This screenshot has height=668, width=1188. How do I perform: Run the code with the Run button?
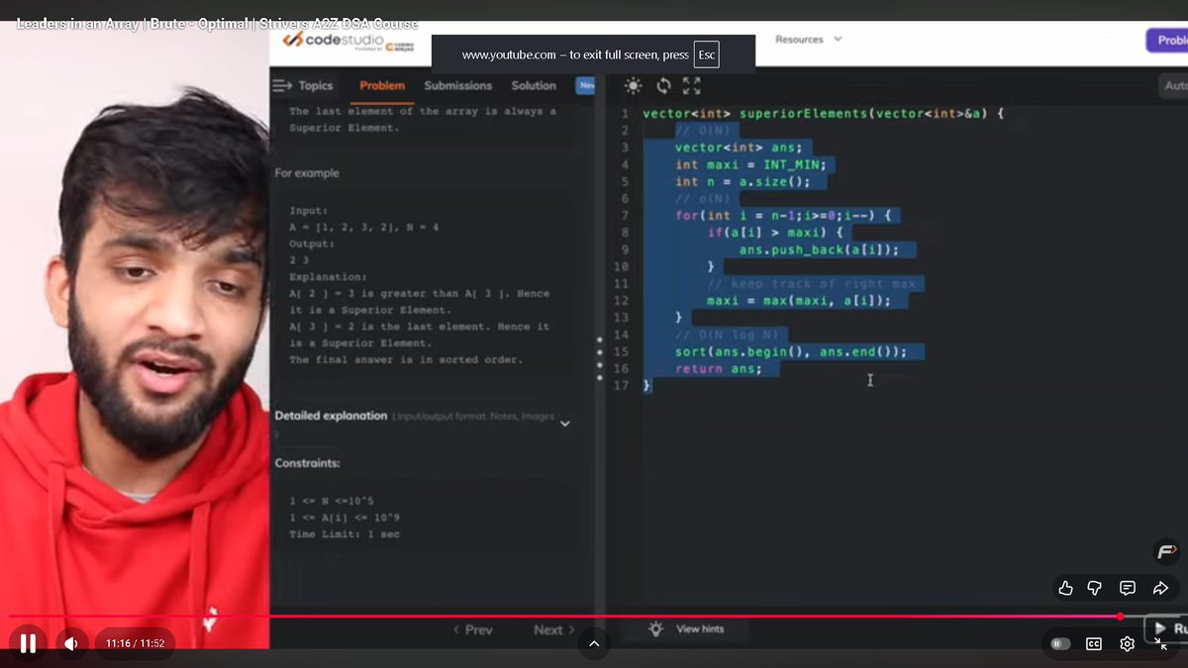click(x=1171, y=626)
